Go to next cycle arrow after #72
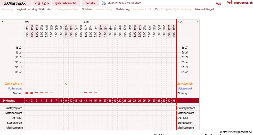The height and width of the screenshot is (135, 253). click(48, 3)
